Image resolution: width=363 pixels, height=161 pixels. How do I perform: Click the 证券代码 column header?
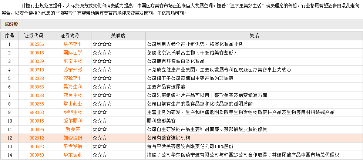[x=37, y=36]
